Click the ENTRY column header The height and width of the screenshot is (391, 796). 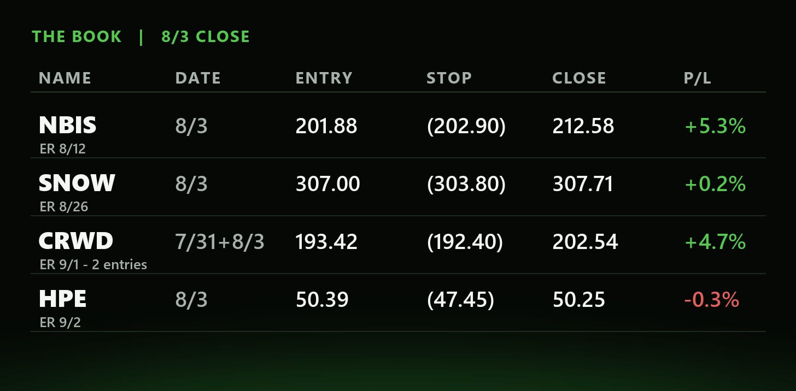point(324,78)
